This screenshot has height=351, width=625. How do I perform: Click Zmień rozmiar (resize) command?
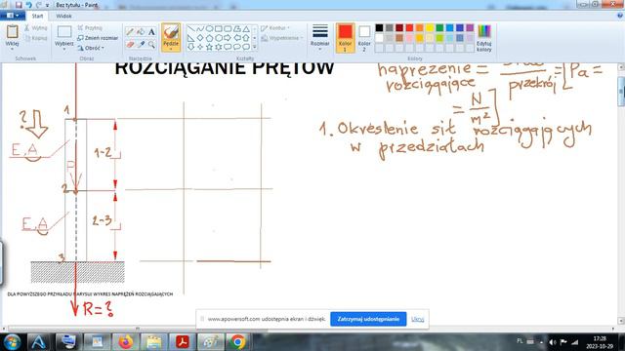(98, 38)
